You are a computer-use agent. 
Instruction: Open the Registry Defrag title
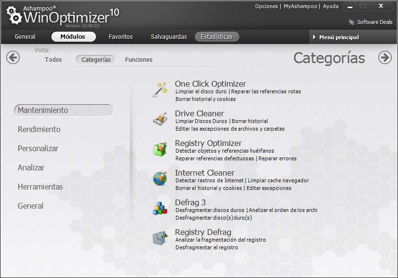(x=203, y=232)
